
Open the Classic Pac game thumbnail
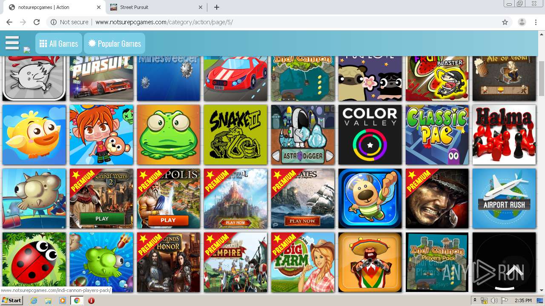click(437, 135)
